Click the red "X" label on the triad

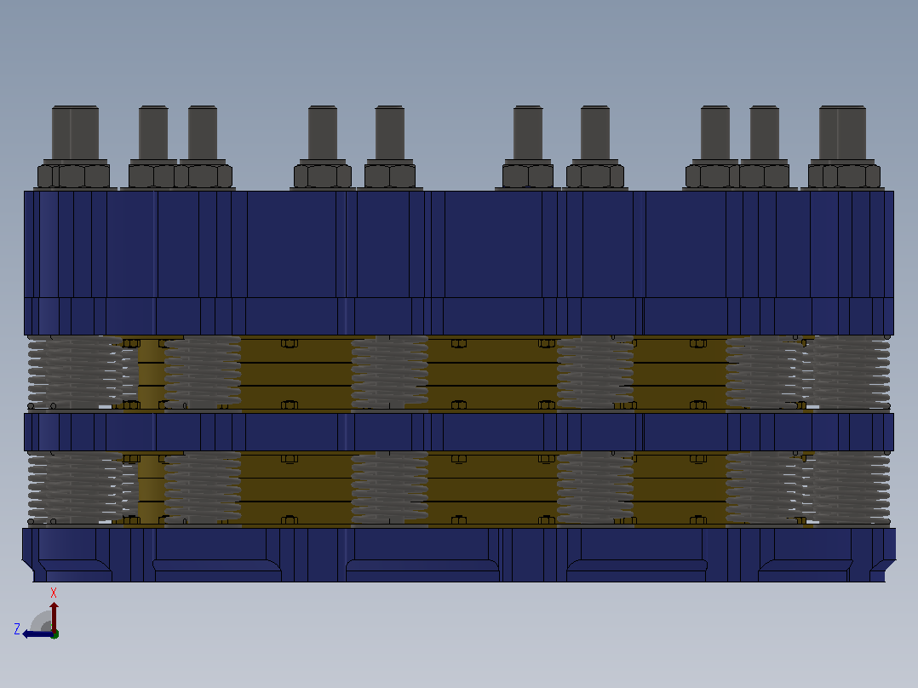coord(54,593)
